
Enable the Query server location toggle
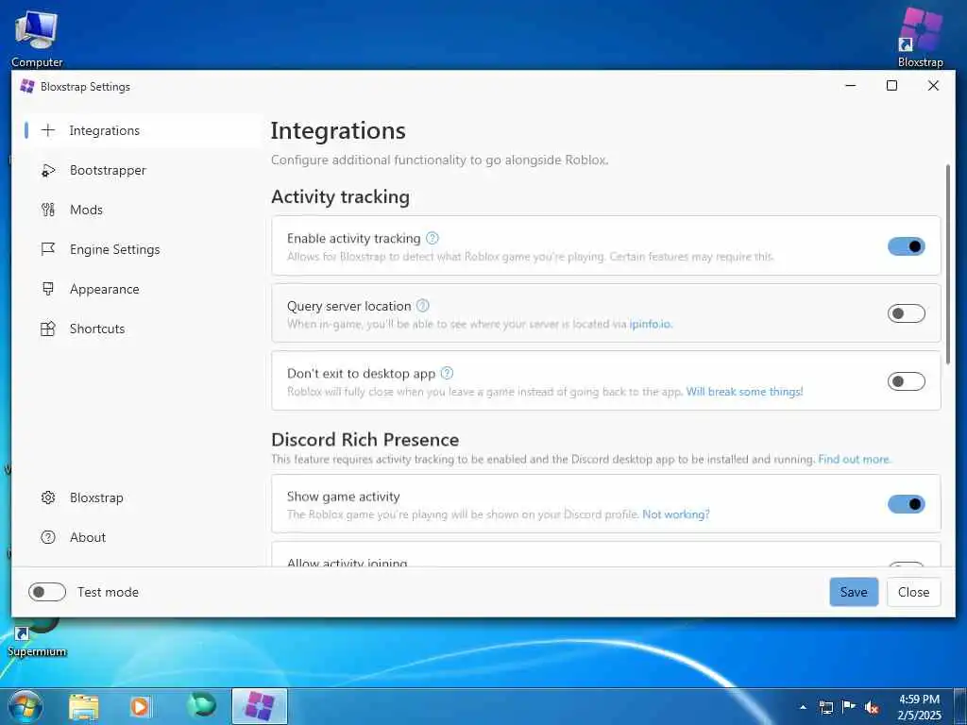[x=906, y=313]
